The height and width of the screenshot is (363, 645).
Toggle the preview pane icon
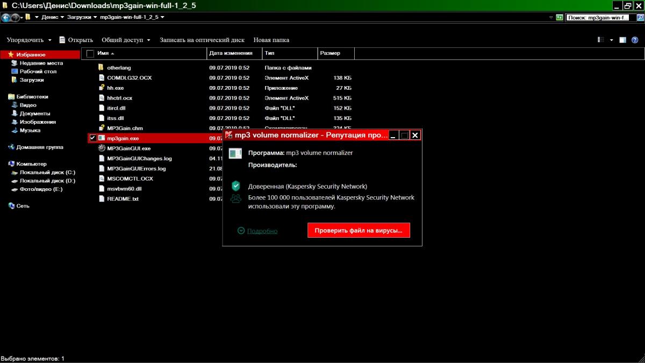click(x=622, y=40)
